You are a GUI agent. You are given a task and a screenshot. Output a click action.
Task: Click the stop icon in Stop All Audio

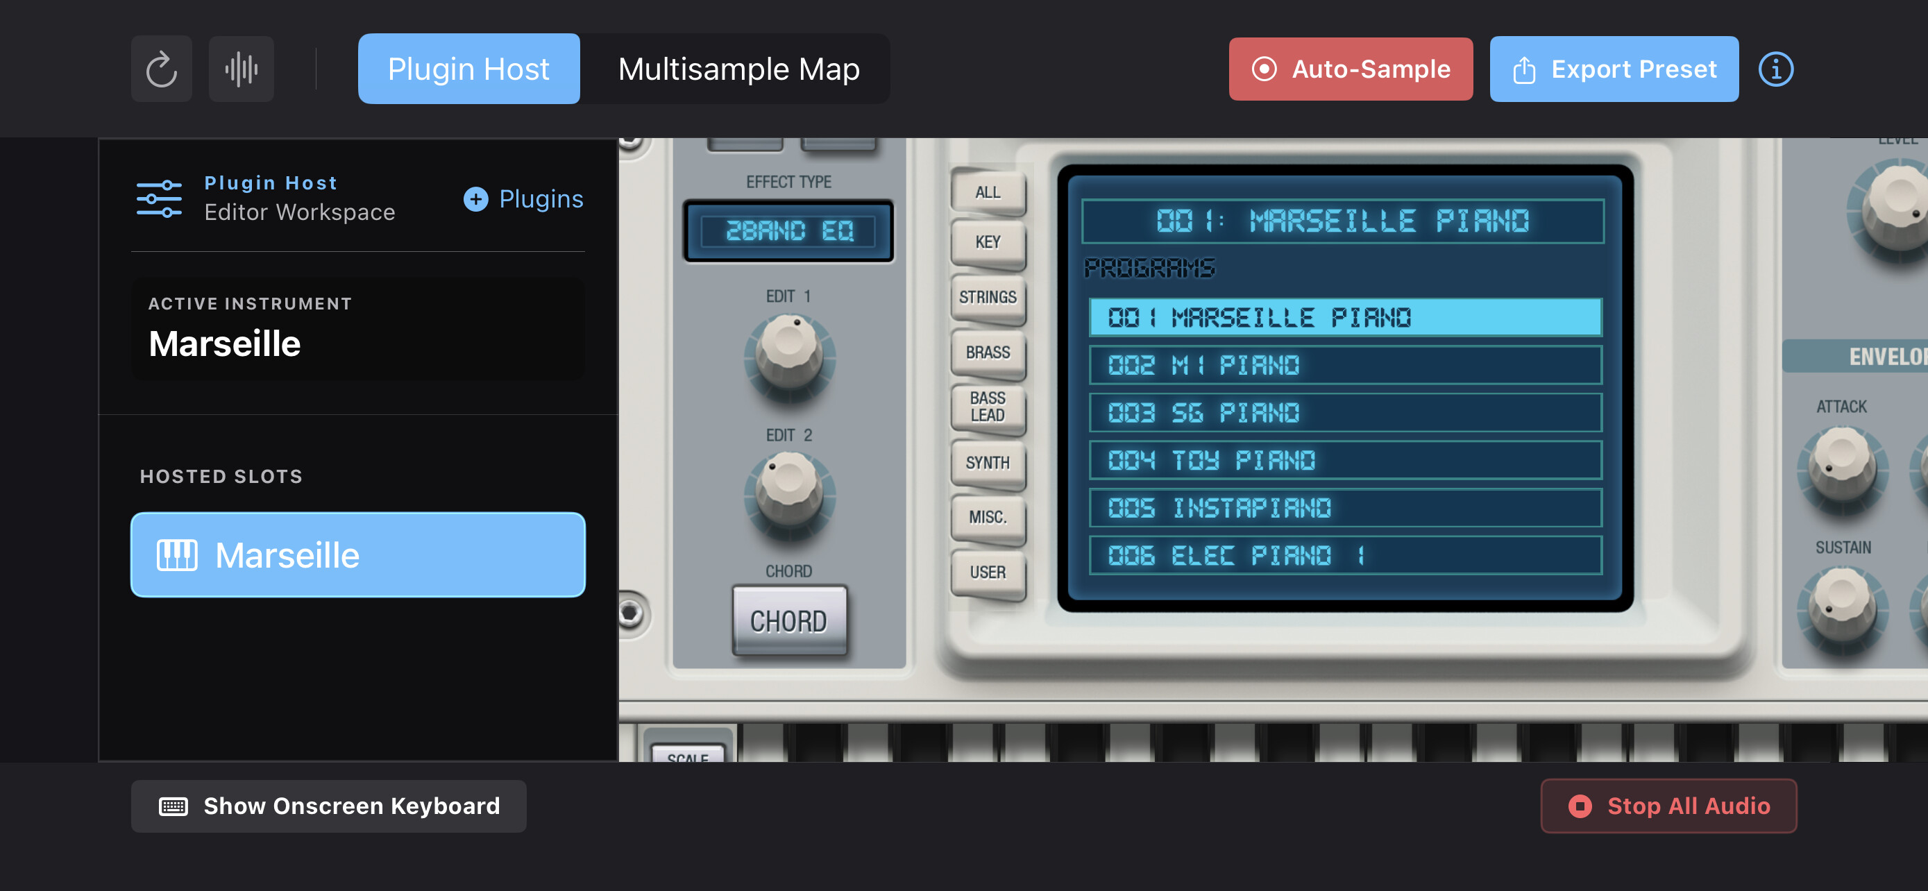[x=1580, y=806]
